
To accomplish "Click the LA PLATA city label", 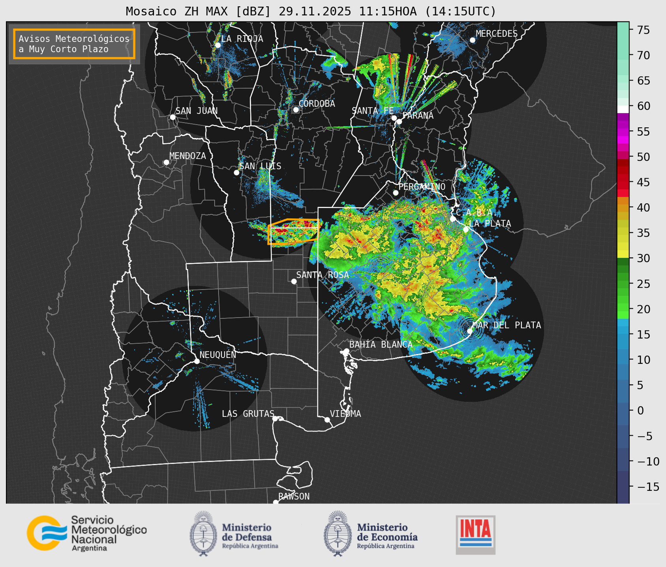I will pyautogui.click(x=490, y=224).
